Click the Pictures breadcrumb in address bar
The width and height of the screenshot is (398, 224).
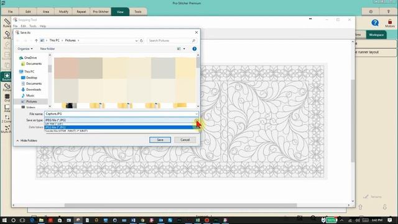point(70,40)
